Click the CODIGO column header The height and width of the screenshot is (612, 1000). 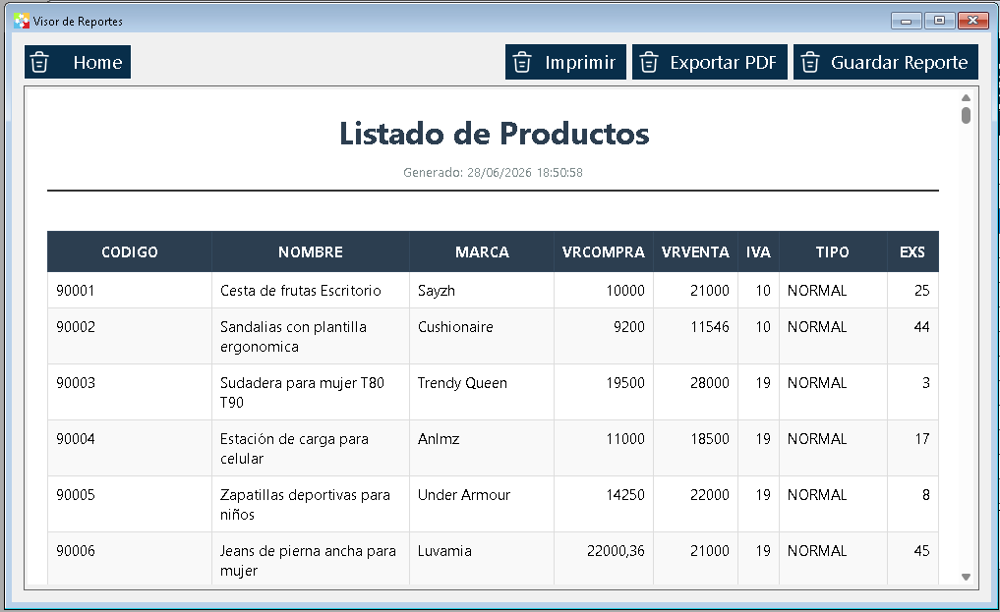click(x=130, y=251)
